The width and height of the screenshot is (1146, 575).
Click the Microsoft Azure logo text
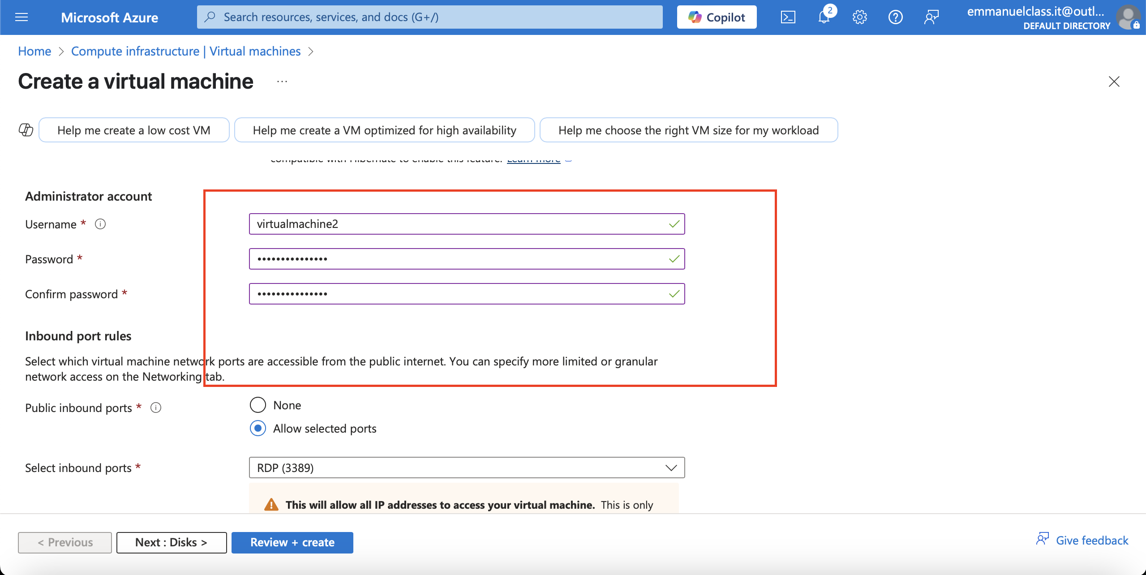(x=109, y=17)
